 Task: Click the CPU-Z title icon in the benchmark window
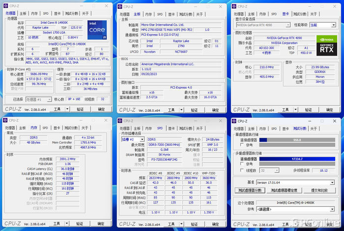coord(234,121)
